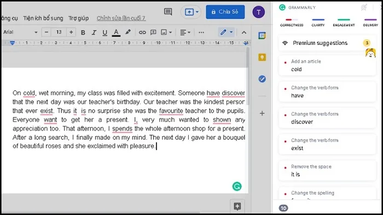The width and height of the screenshot is (383, 215).
Task: Click the document vertical scrollbar
Action: (248, 76)
